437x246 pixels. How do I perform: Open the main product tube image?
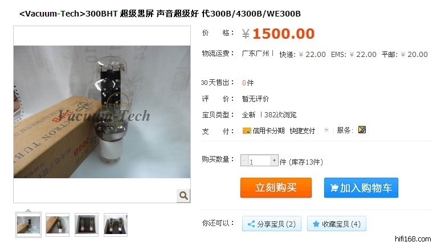click(x=102, y=112)
